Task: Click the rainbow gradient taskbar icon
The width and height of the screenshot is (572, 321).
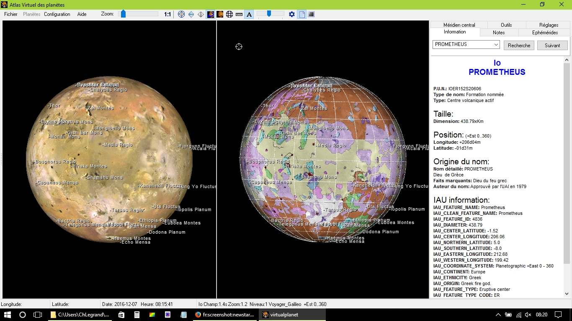Action: [152, 315]
